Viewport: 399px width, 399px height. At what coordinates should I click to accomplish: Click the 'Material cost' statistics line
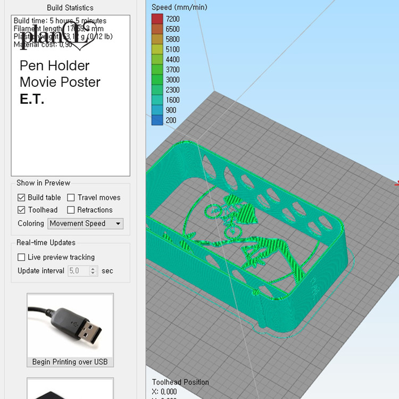click(43, 45)
